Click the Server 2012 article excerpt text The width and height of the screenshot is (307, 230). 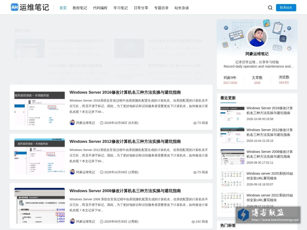click(x=139, y=155)
